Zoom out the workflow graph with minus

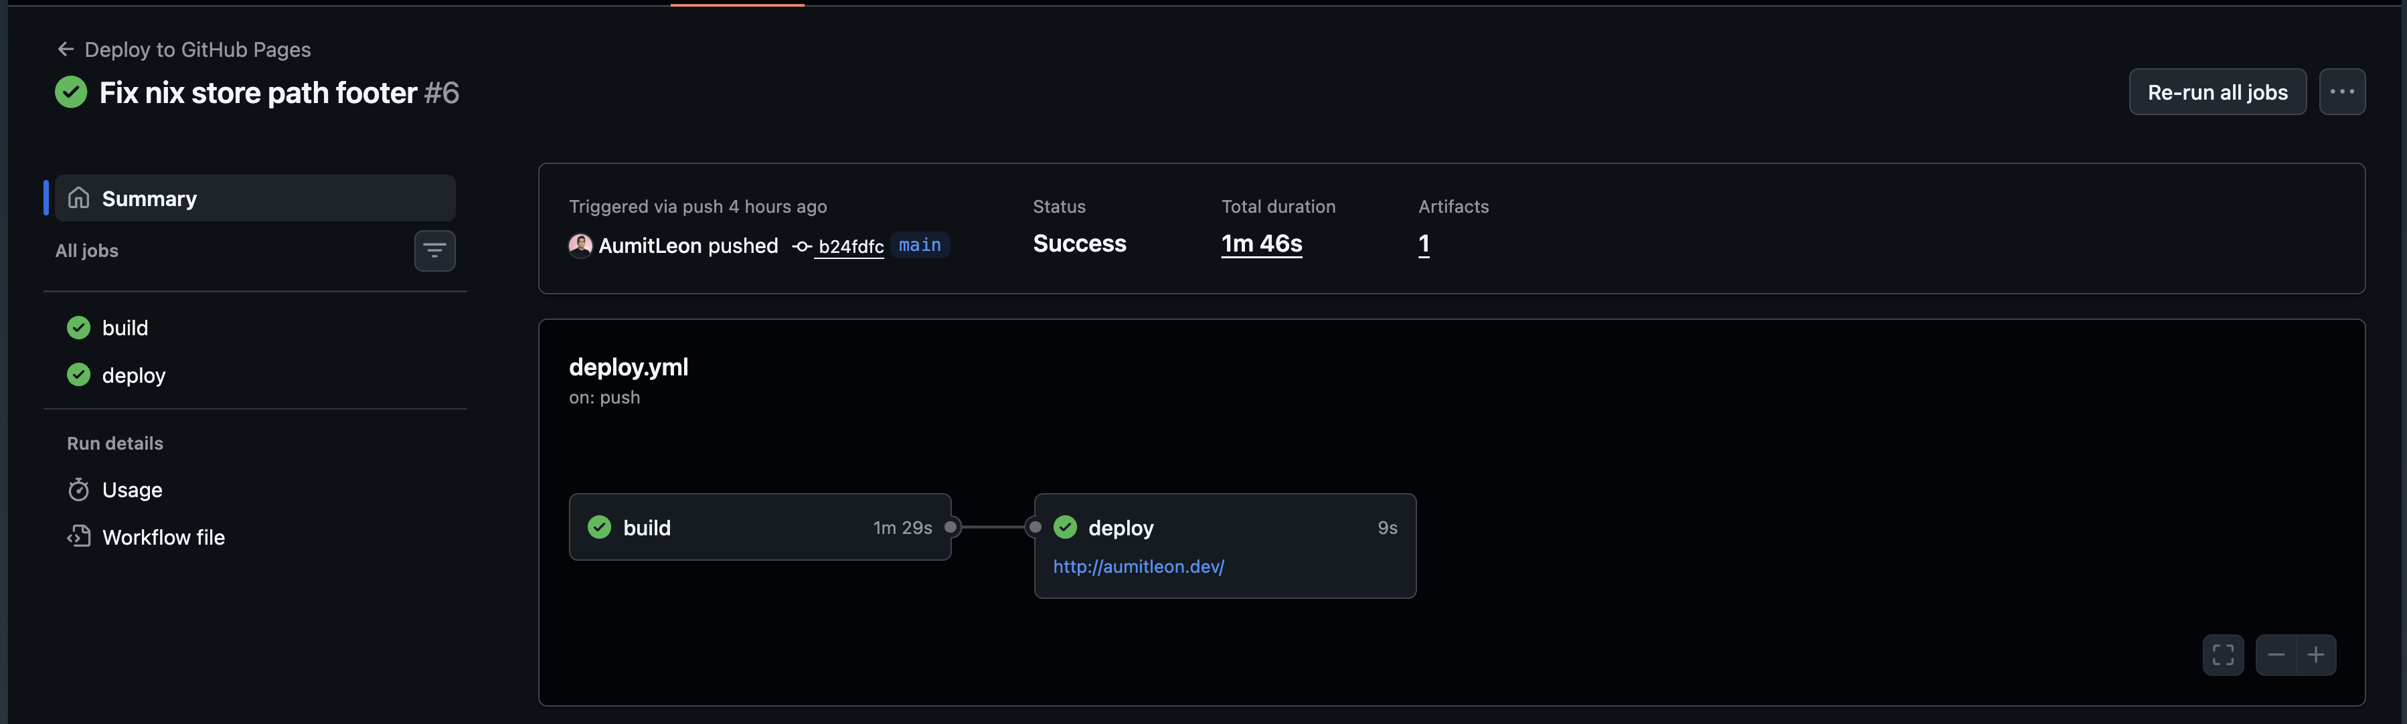2276,654
